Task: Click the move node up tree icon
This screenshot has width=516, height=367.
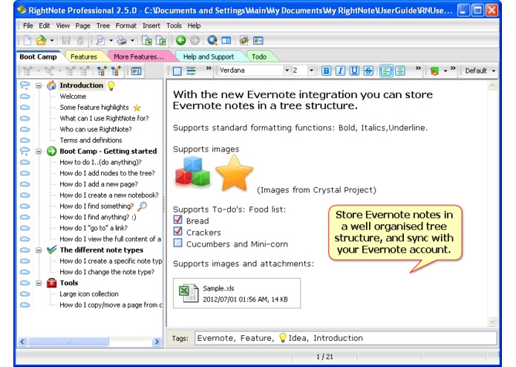Action: point(116,71)
